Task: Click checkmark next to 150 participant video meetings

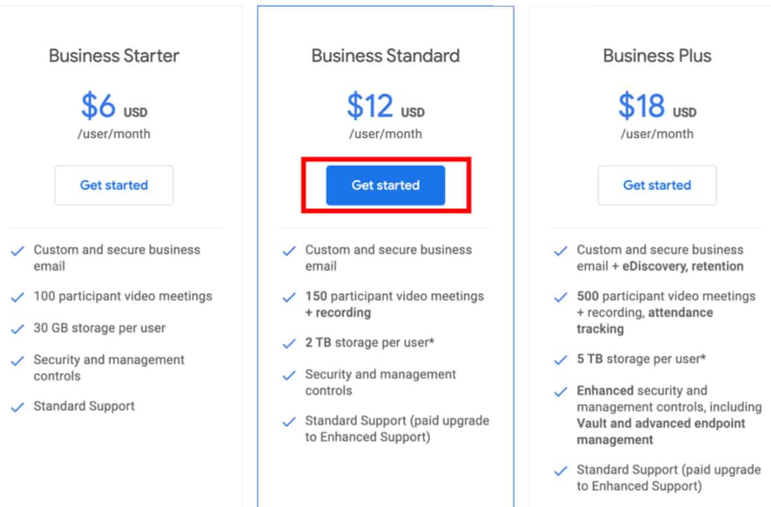Action: tap(289, 298)
